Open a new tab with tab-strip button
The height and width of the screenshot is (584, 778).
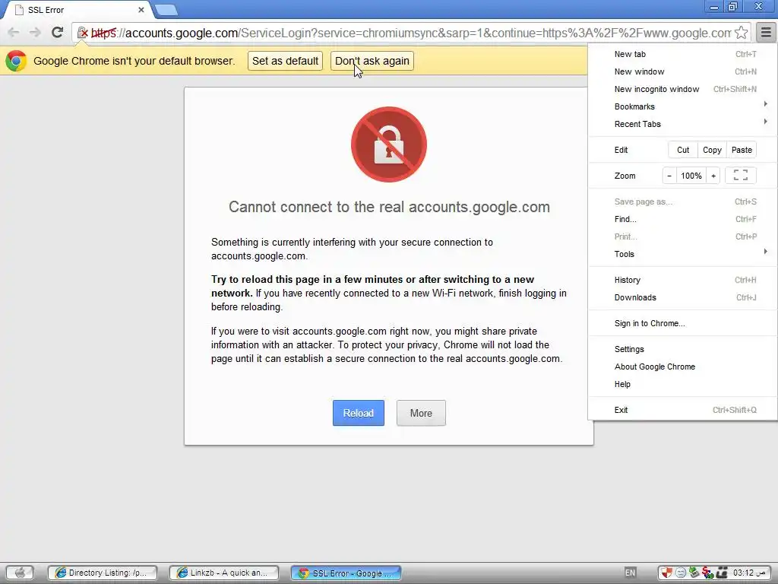166,10
